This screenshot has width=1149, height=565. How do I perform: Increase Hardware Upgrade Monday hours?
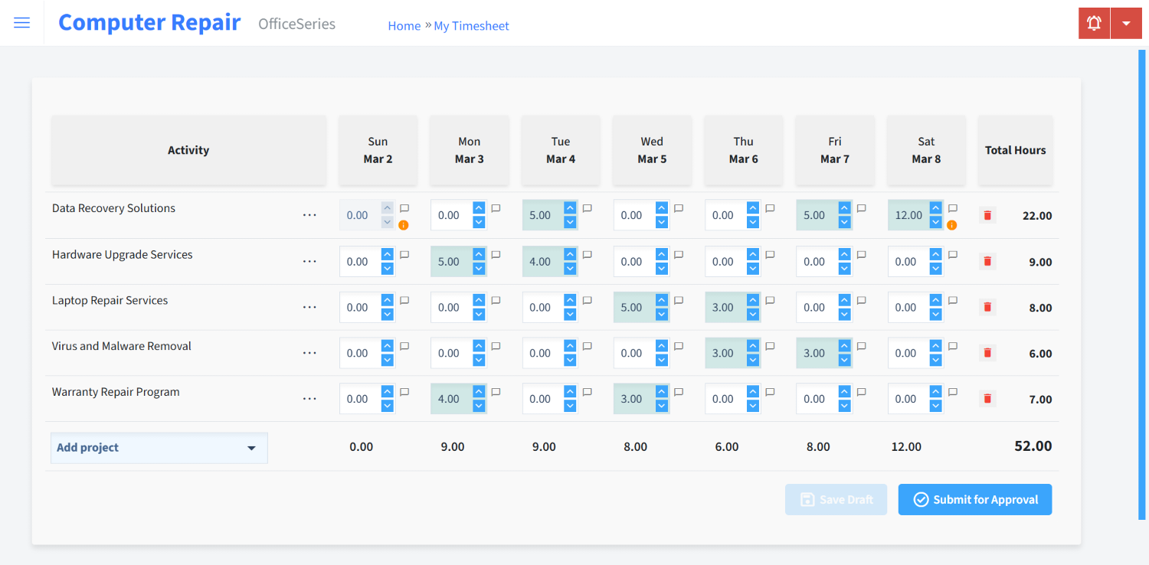click(x=479, y=255)
